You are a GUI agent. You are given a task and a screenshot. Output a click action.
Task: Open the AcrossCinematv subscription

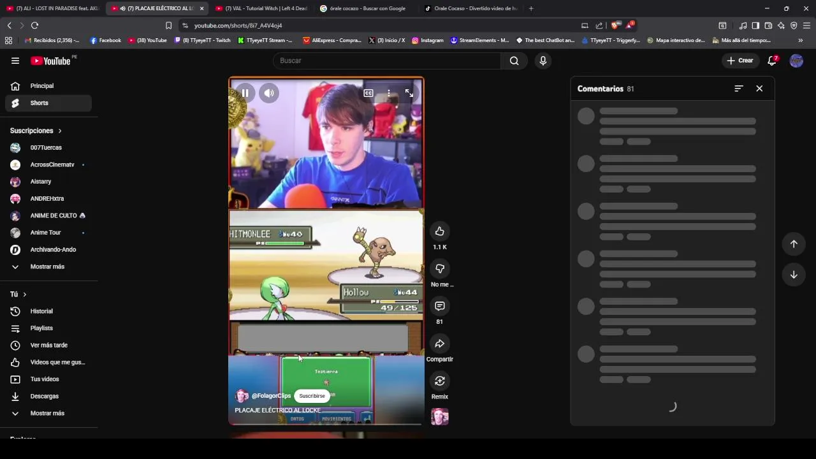(x=48, y=164)
